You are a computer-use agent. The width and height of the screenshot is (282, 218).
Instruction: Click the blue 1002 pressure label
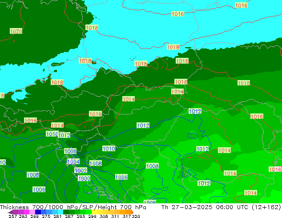(x=81, y=170)
